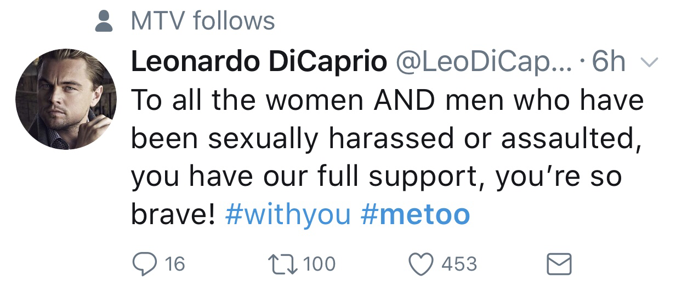Click the word "brave!" in the tweet
676x287 pixels.
pyautogui.click(x=173, y=215)
